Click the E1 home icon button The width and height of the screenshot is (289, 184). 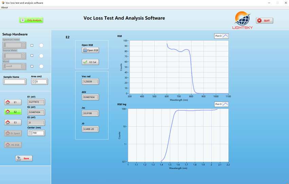(x=13, y=102)
